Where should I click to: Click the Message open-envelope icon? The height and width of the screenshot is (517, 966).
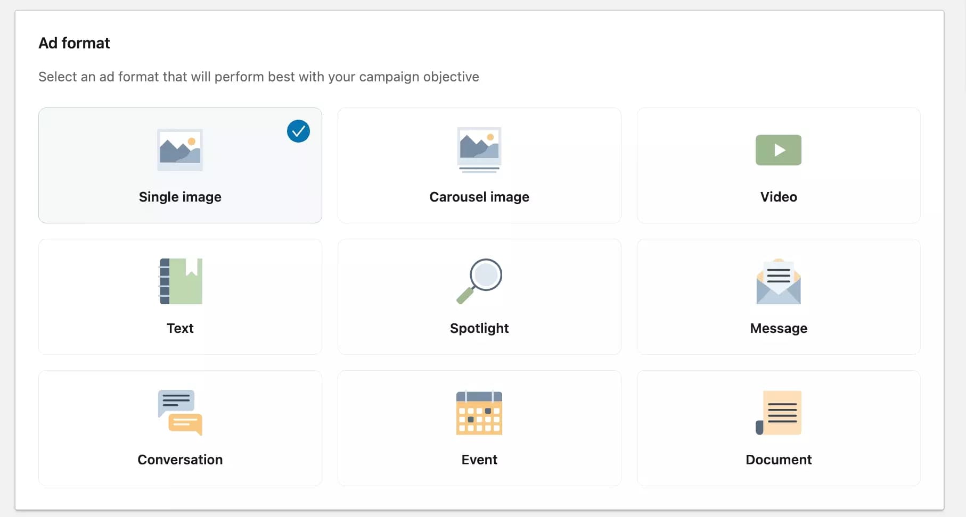778,281
